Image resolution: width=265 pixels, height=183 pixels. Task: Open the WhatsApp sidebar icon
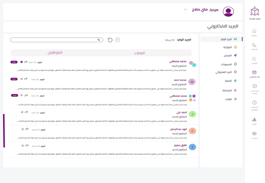[254, 59]
